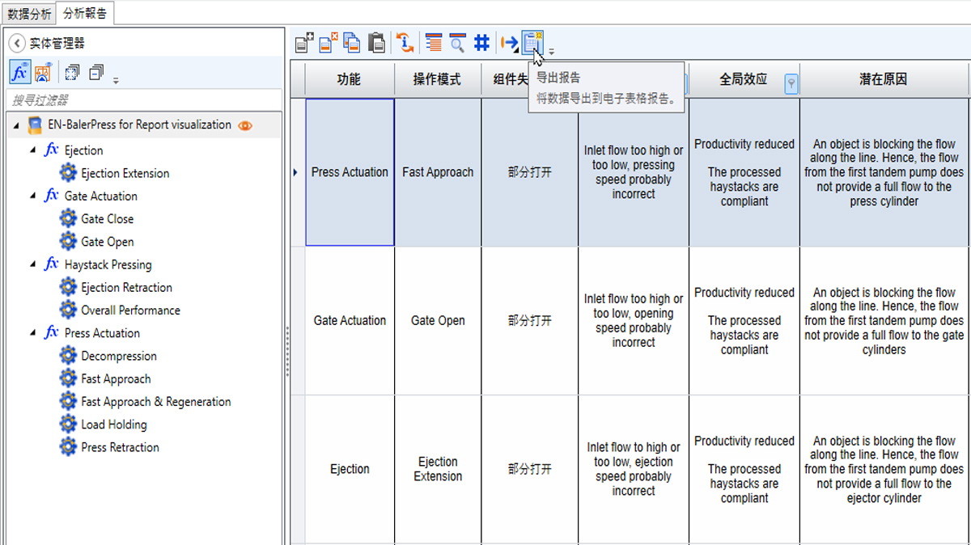Click the 全局效应 column header
Image resolution: width=971 pixels, height=545 pixels.
[x=744, y=80]
